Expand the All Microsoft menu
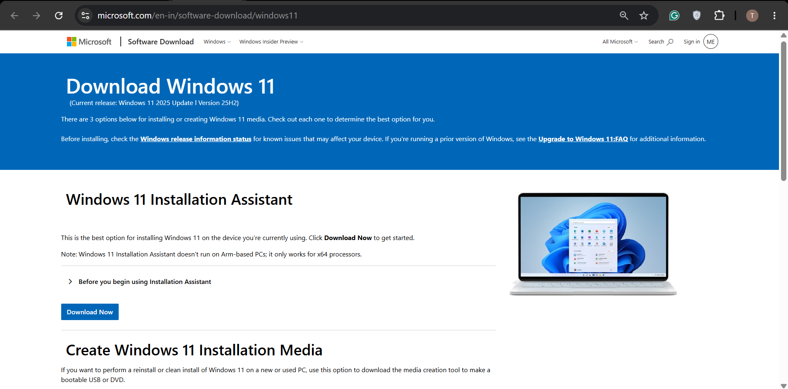788x389 pixels. pos(620,41)
